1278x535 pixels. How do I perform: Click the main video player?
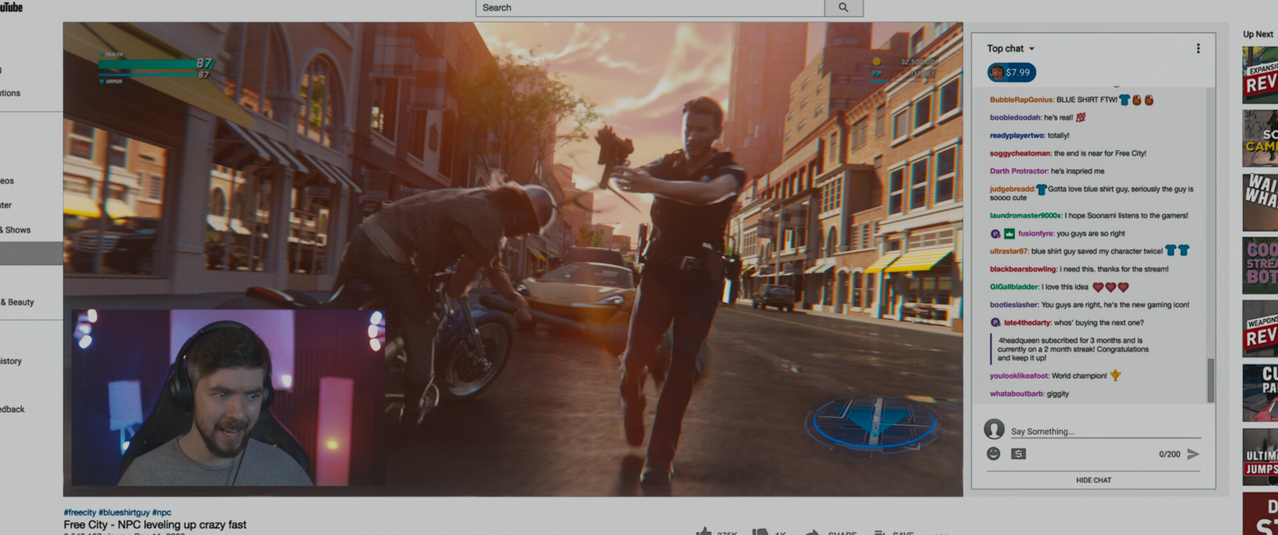(x=513, y=260)
